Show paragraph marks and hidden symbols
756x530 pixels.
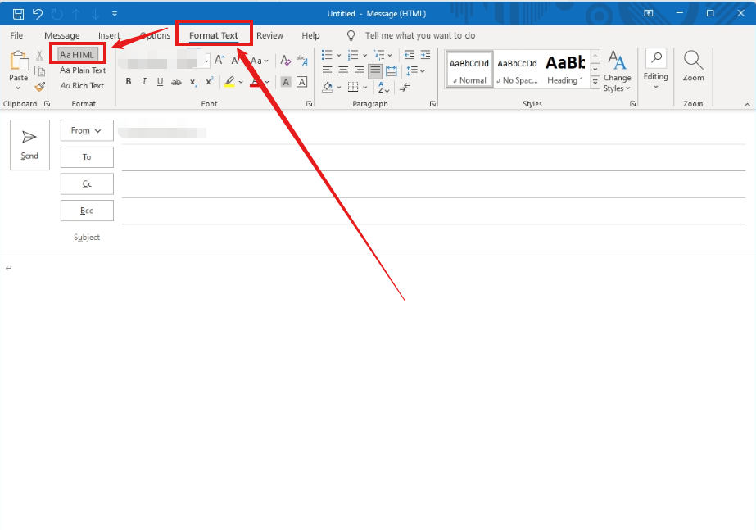pos(406,87)
